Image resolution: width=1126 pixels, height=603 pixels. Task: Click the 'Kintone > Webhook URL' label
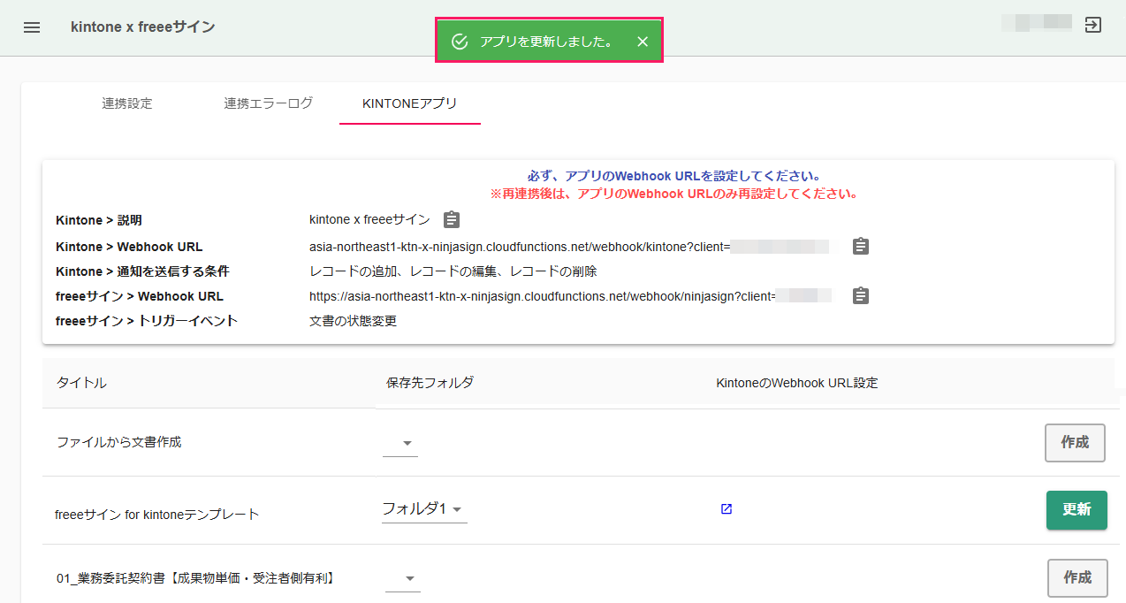(x=129, y=247)
